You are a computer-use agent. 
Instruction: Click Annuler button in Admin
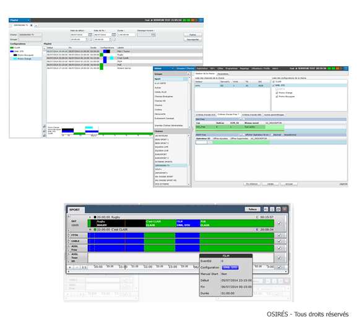pos(289,184)
